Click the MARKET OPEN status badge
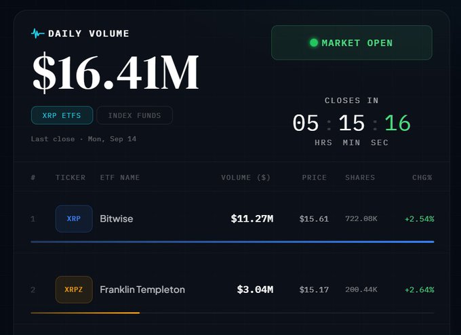 point(352,43)
